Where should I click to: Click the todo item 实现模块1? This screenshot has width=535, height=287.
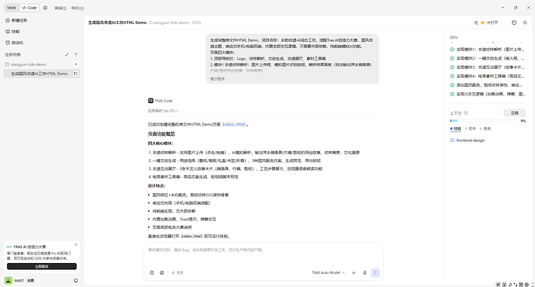pos(488,50)
